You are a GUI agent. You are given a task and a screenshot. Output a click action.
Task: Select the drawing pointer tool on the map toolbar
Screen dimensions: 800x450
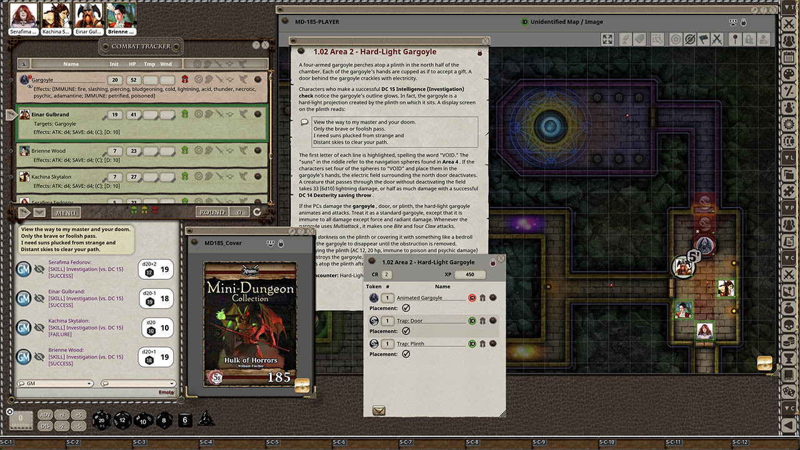pyautogui.click(x=625, y=39)
